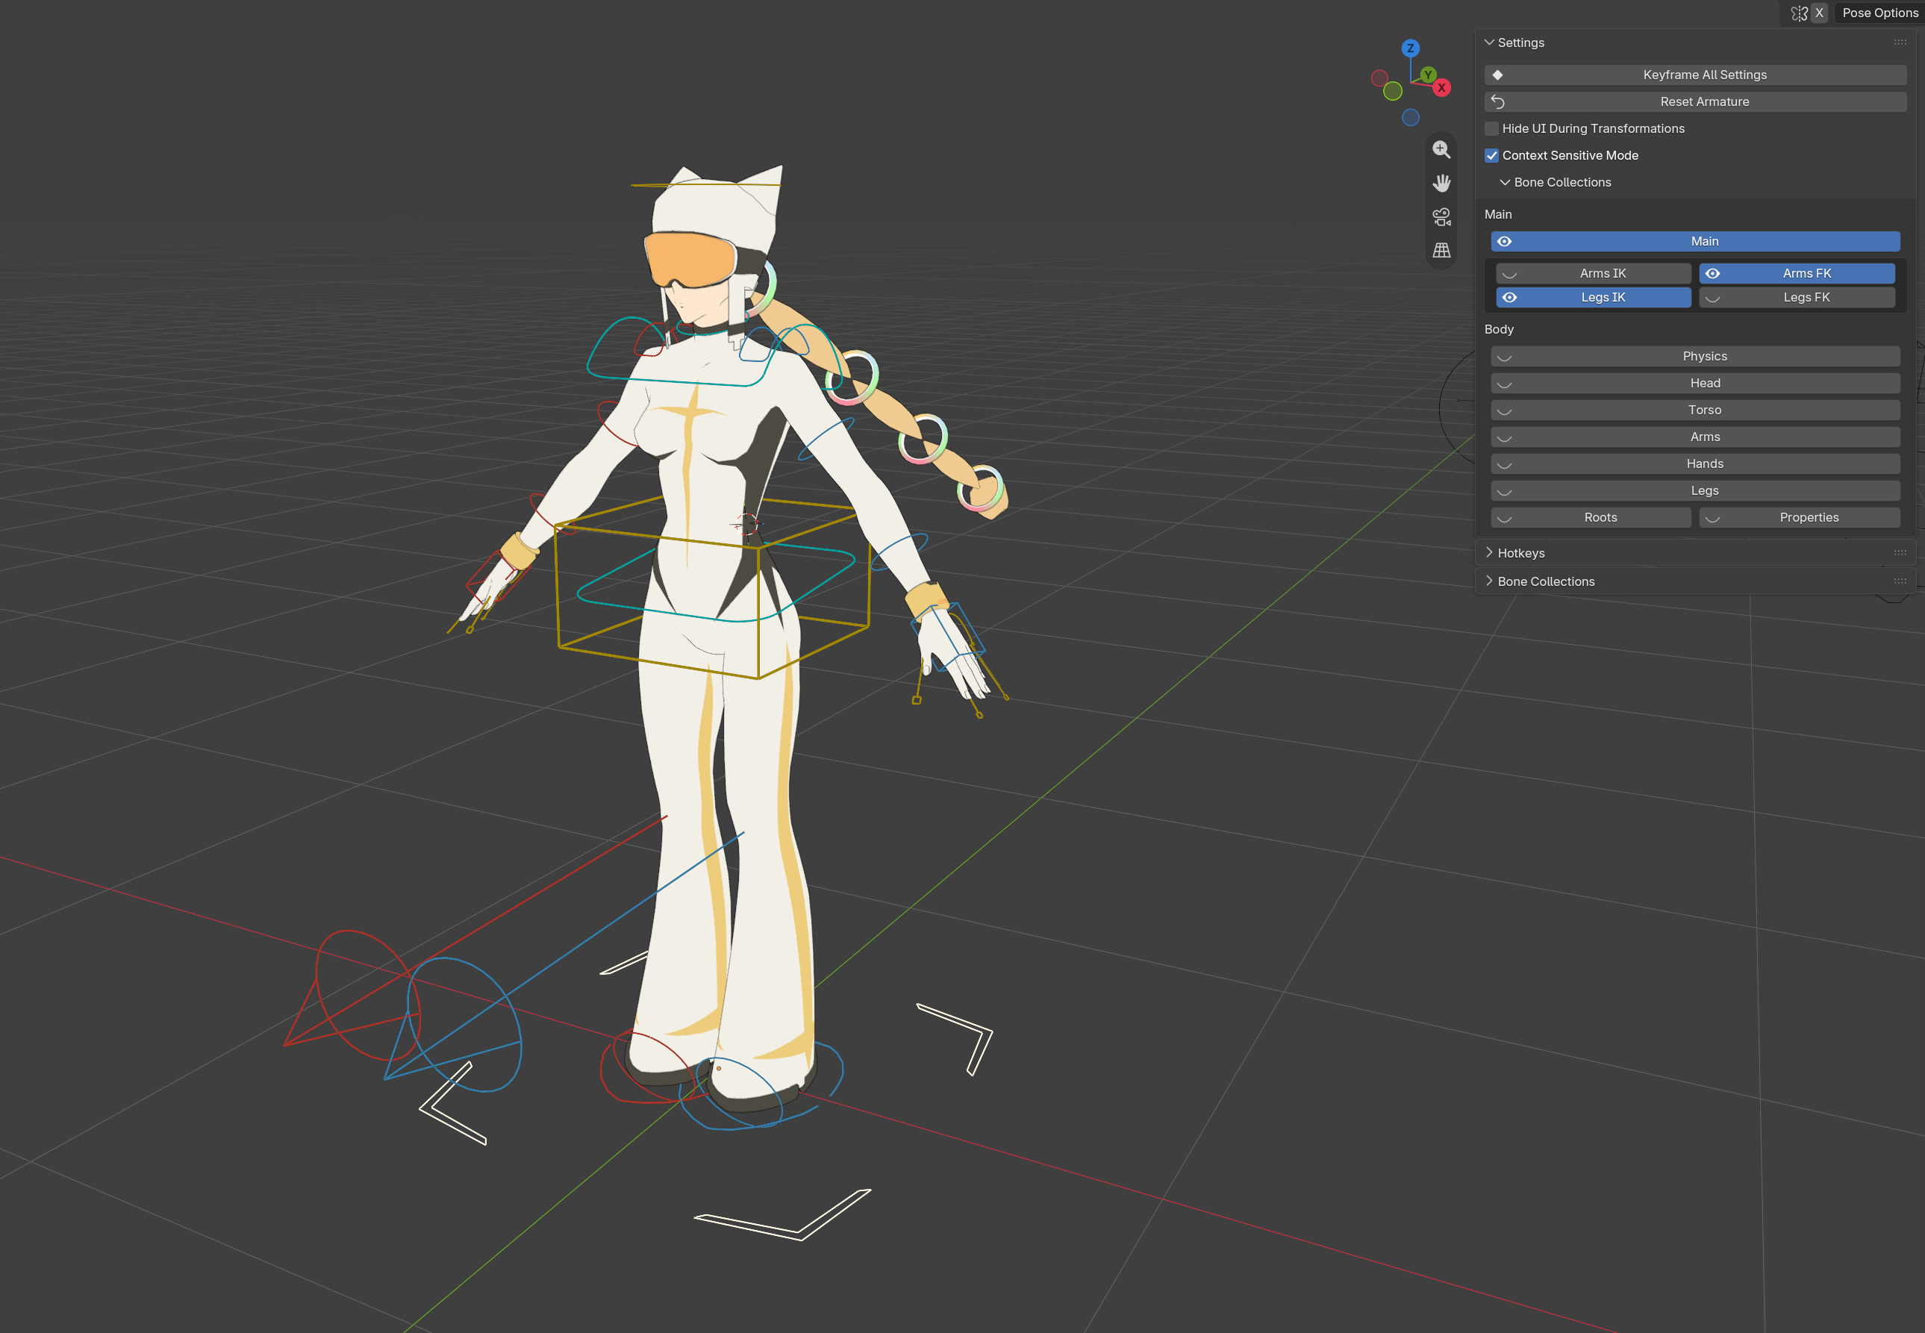Switch perspective/orthographic with grid icon
This screenshot has height=1333, width=1925.
(x=1441, y=251)
